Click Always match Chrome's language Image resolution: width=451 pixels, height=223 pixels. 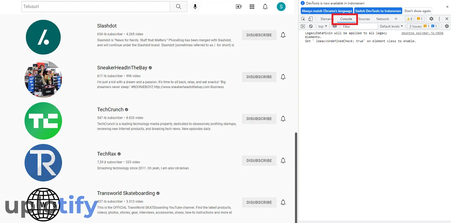[x=327, y=11]
